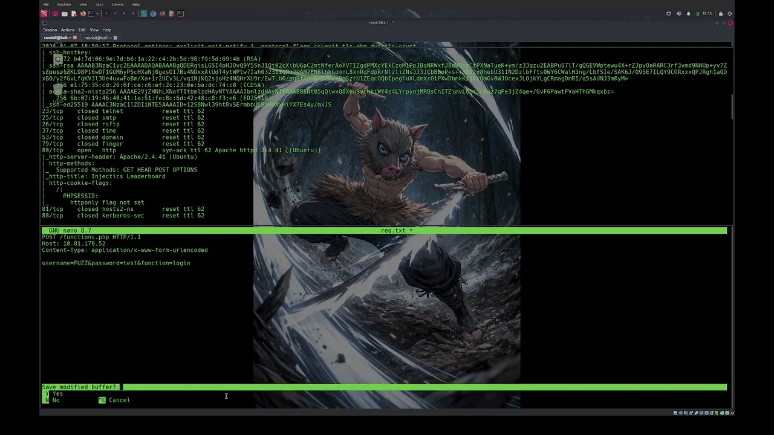Switch to workspace 4
The height and width of the screenshot is (435, 774).
click(132, 13)
